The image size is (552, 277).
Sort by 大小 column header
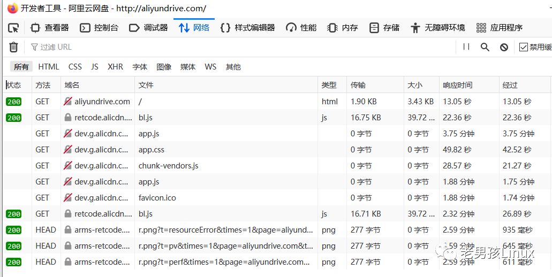tap(421, 85)
